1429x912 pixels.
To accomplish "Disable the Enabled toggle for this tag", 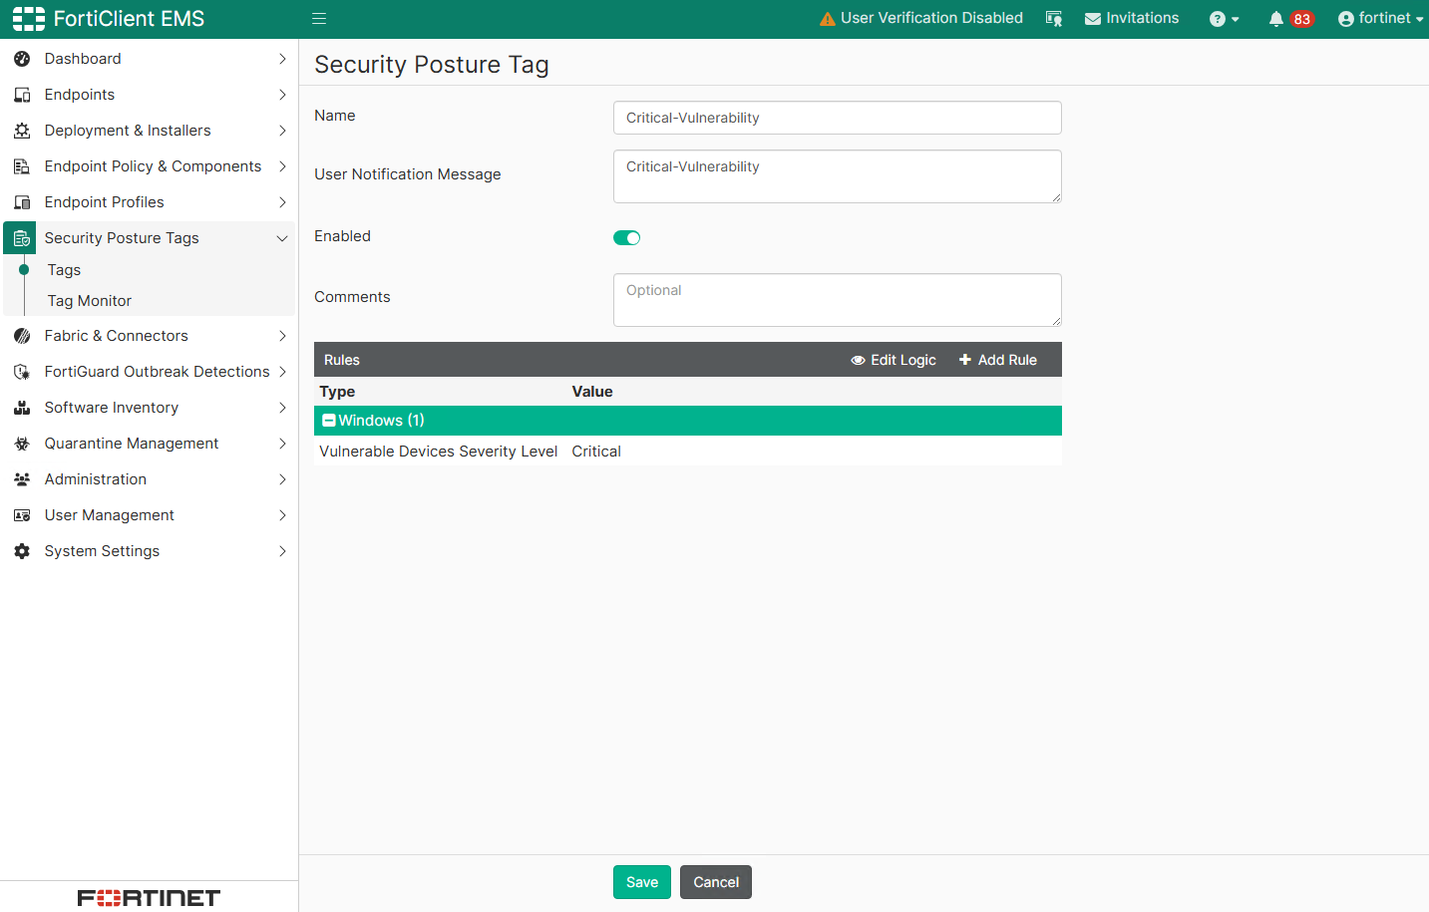I will (626, 237).
